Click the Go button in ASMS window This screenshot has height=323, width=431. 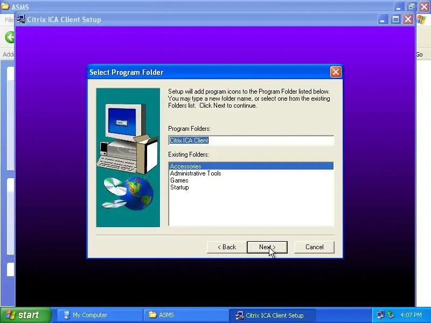click(x=419, y=54)
